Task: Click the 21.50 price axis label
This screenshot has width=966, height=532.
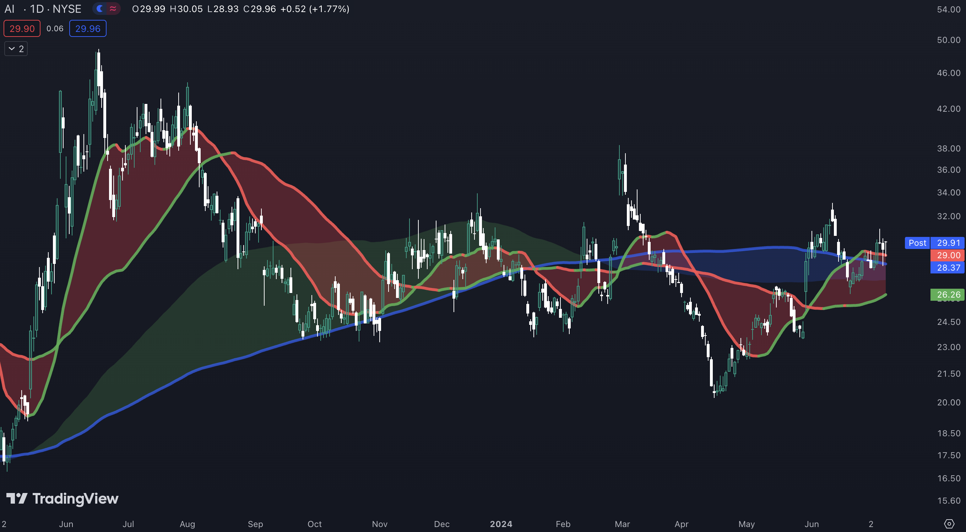Action: coord(948,373)
